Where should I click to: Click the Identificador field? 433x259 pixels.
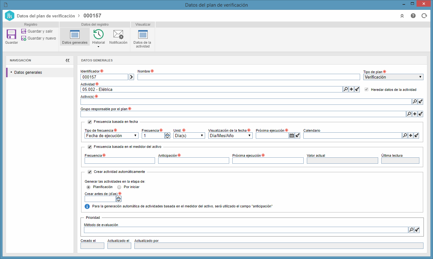(104, 77)
